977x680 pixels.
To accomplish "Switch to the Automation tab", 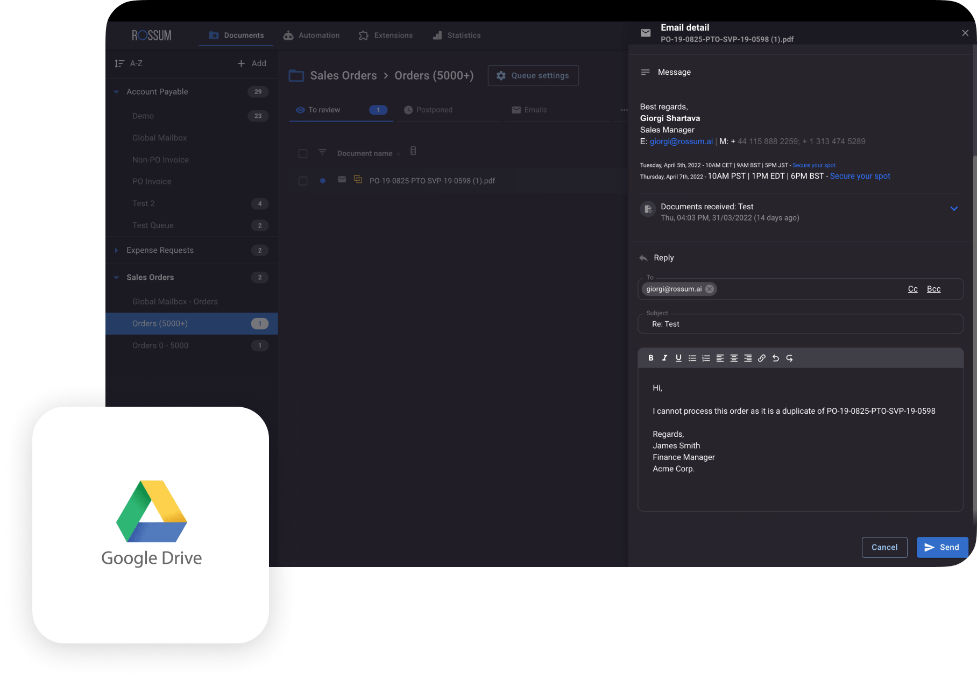I will pyautogui.click(x=311, y=36).
